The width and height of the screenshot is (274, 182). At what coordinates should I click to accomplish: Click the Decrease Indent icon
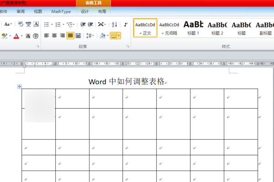pyautogui.click(x=83, y=25)
